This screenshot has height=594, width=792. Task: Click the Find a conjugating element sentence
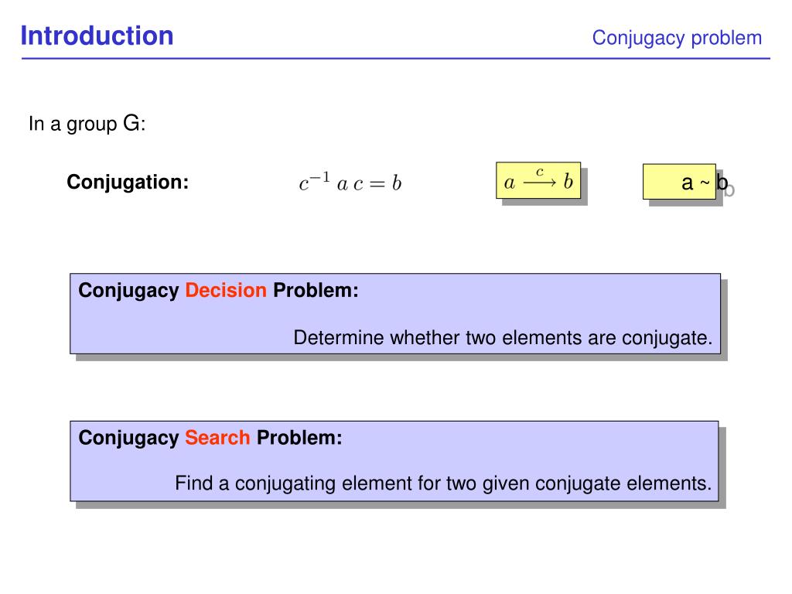coord(443,483)
